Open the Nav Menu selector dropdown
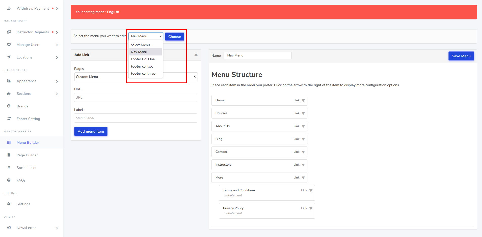This screenshot has height=237, width=482. click(x=146, y=36)
